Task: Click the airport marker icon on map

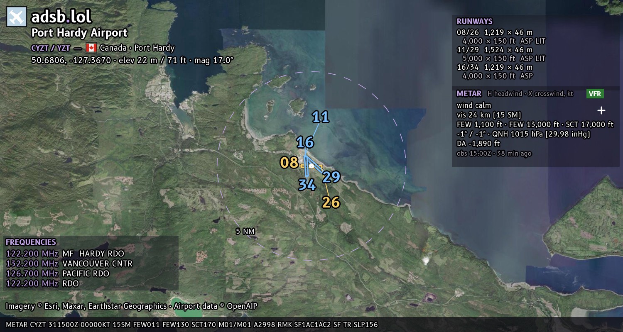Action: click(311, 166)
